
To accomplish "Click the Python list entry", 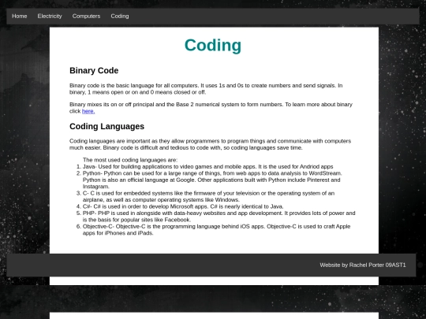I will pyautogui.click(x=212, y=180).
